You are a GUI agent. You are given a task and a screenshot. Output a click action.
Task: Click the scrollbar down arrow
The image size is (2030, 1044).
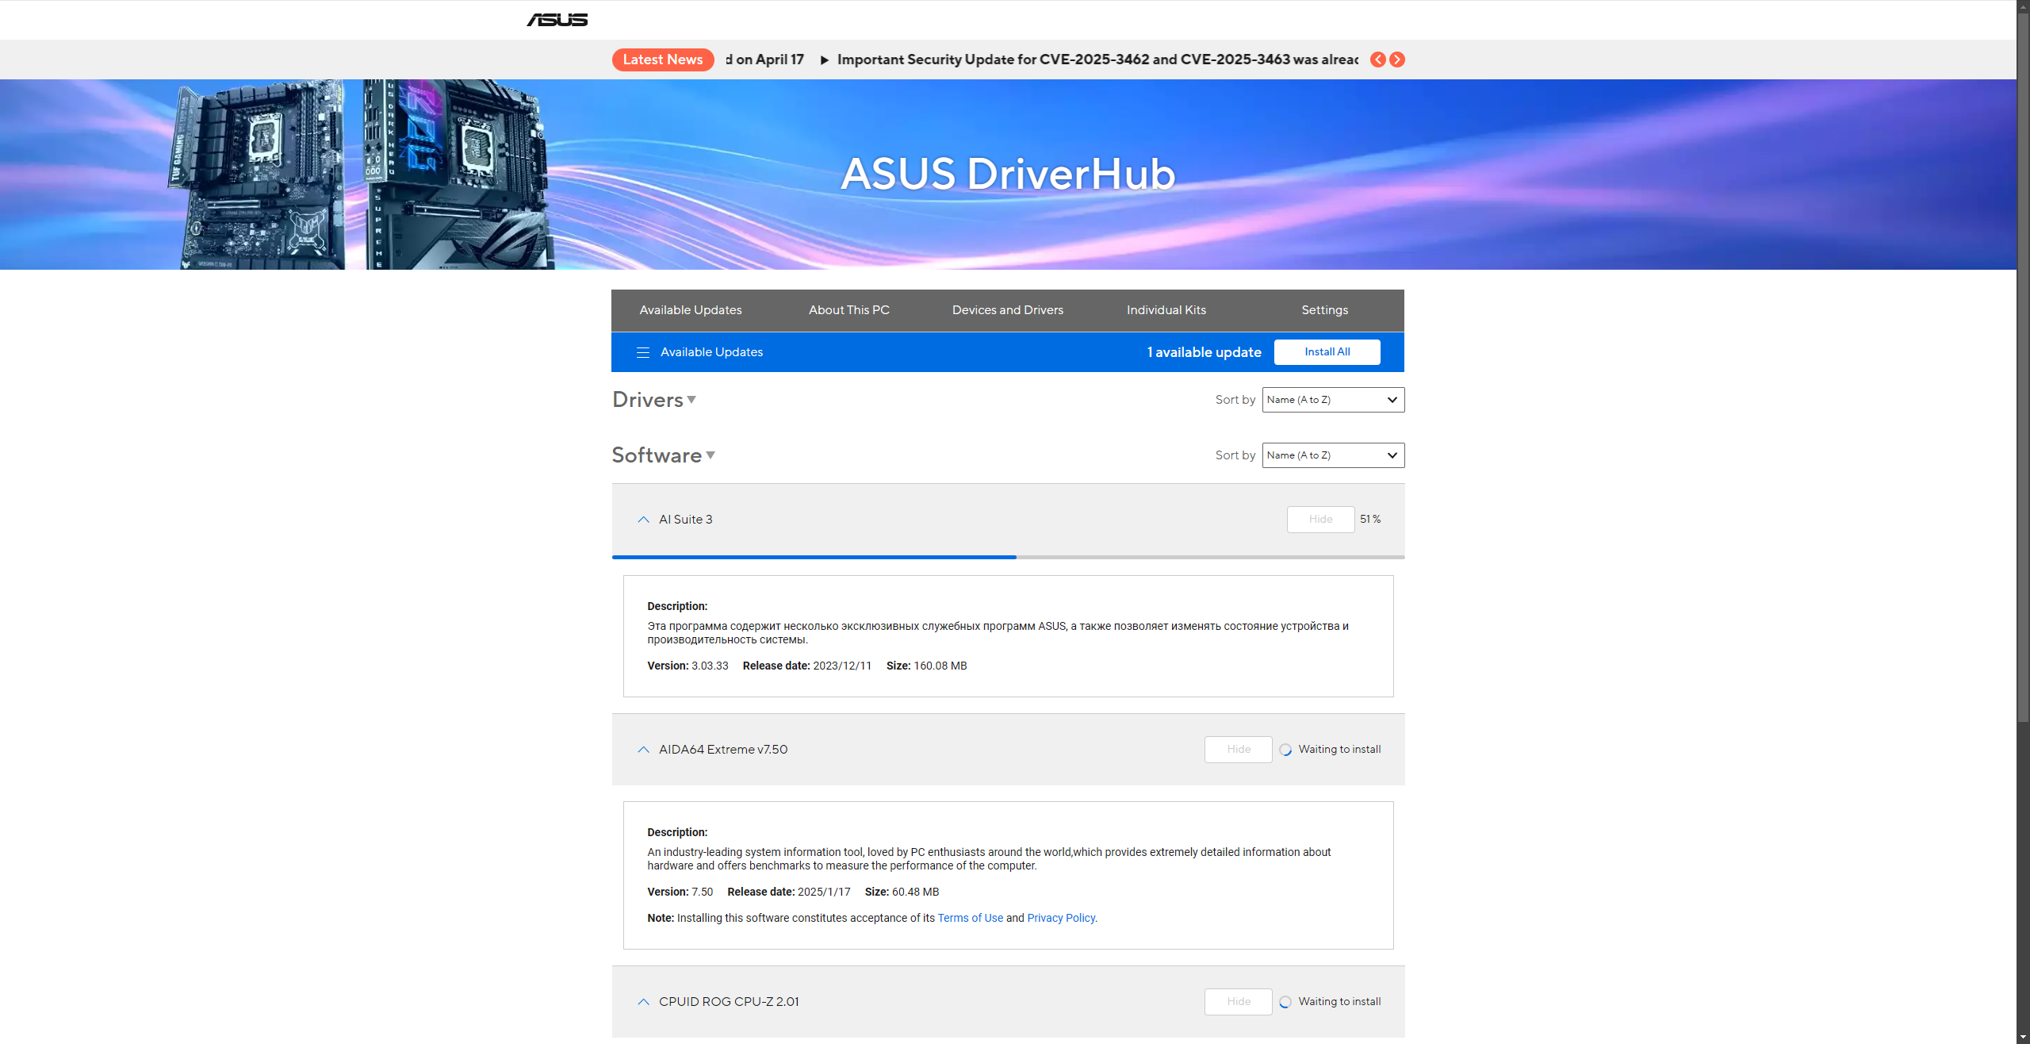(2023, 1037)
